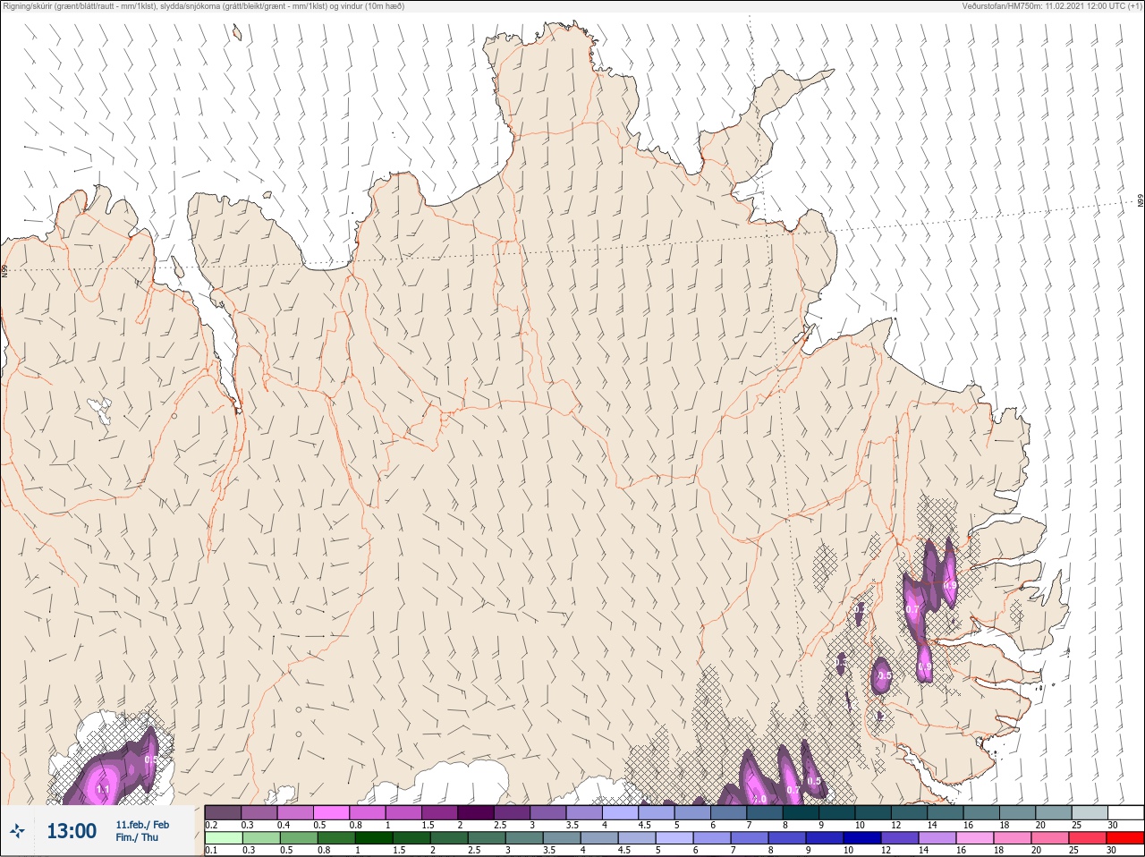Select the 13:00 forecast time
Viewport: 1145px width, 857px height.
[x=72, y=831]
